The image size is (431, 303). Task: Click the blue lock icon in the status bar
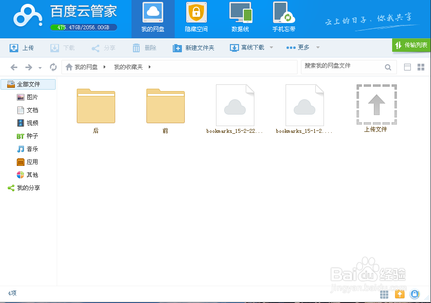[x=415, y=294]
